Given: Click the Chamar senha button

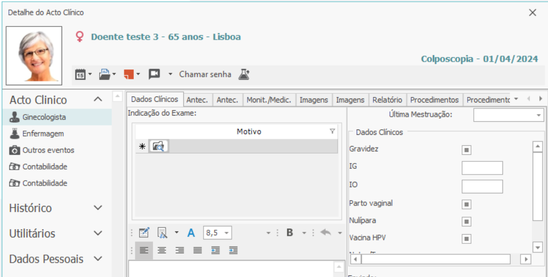Looking at the screenshot, I should (x=205, y=74).
